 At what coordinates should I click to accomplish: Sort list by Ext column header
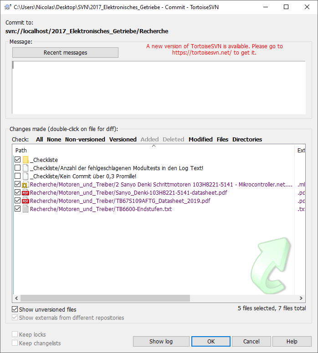[x=300, y=151]
